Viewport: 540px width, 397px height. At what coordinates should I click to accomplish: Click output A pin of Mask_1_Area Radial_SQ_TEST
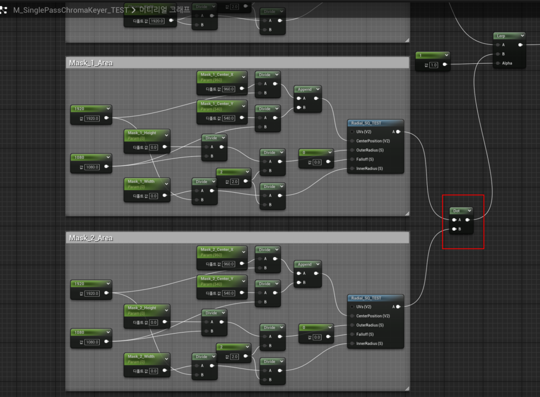(x=398, y=131)
